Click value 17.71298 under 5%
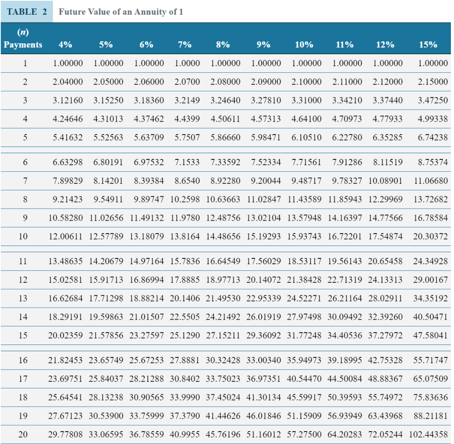 pos(106,298)
